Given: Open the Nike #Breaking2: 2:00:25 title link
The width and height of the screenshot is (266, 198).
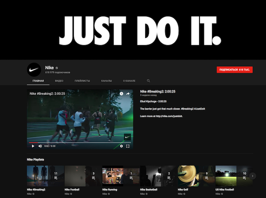Looking at the screenshot, I should click(x=158, y=91).
